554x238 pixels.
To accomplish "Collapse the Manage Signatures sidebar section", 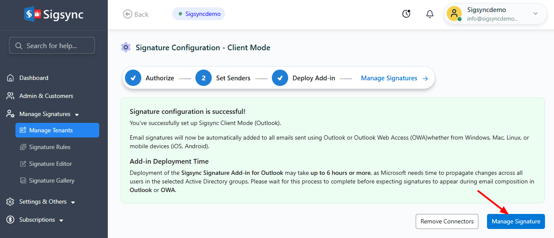I will tap(77, 115).
